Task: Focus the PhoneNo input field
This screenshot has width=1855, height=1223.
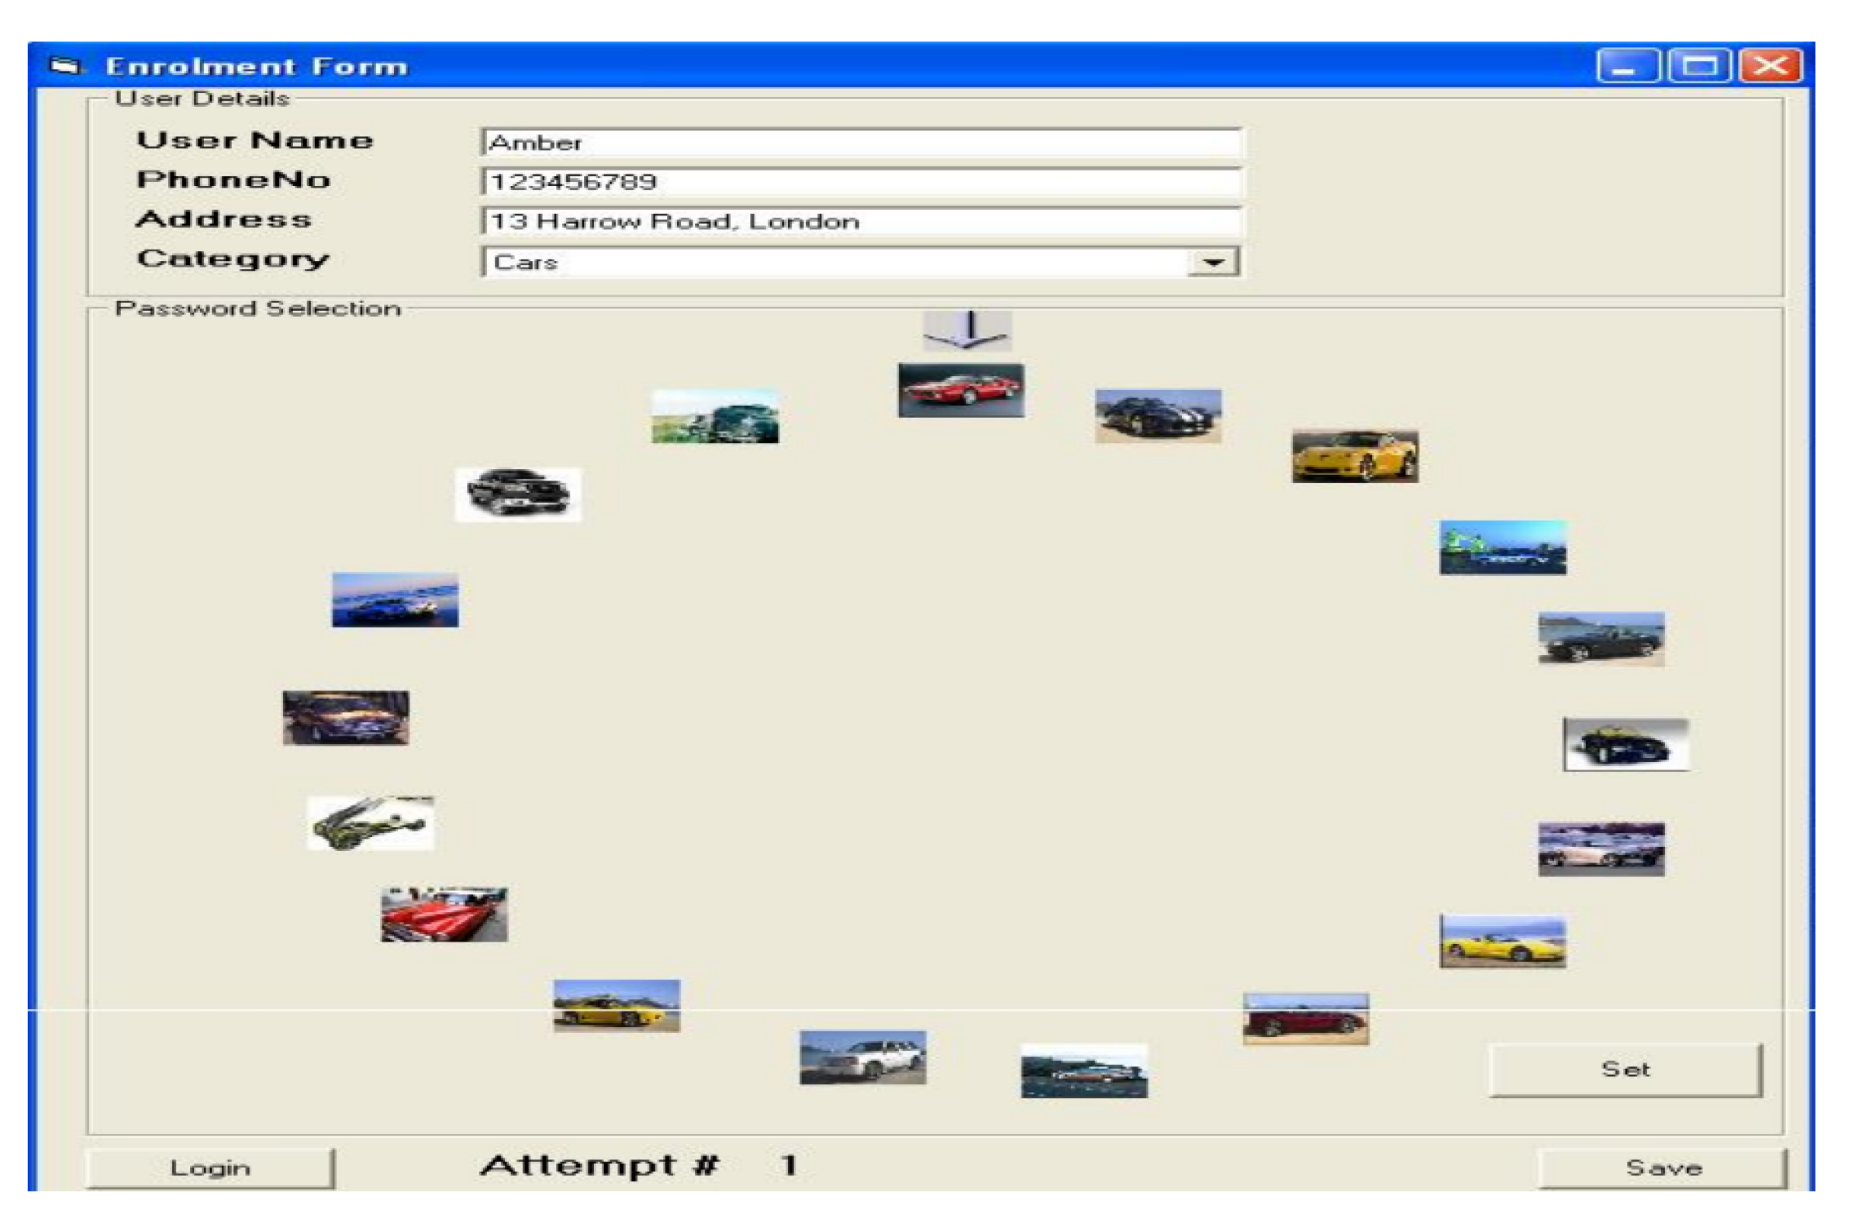Action: (x=861, y=181)
